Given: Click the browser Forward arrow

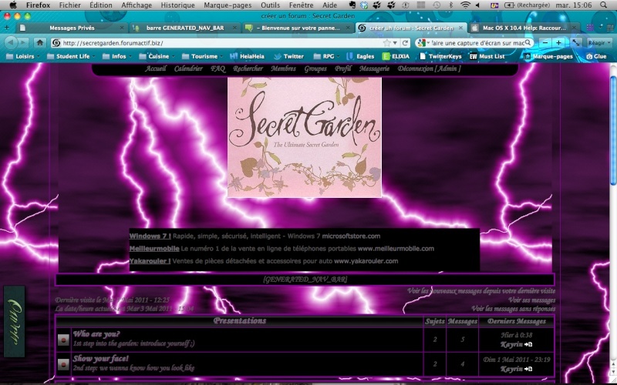Looking at the screenshot, I should [23, 42].
